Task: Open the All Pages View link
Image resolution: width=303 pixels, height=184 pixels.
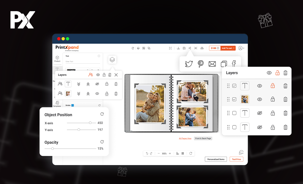Action: pos(185,138)
